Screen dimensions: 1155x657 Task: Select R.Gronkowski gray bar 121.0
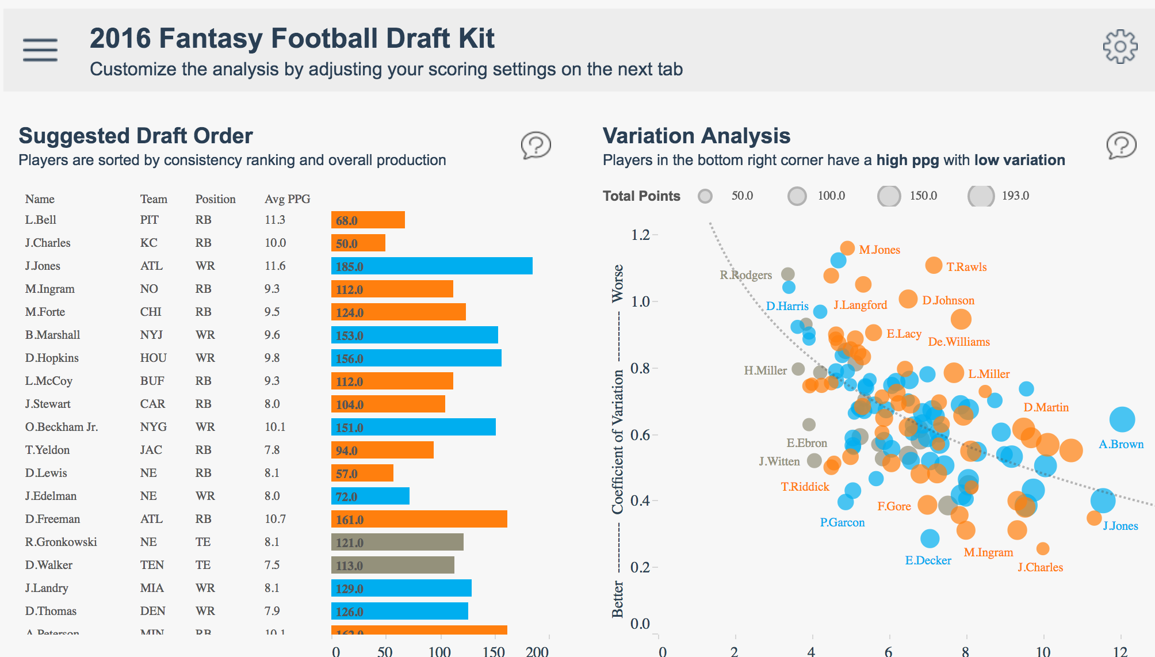pyautogui.click(x=397, y=542)
